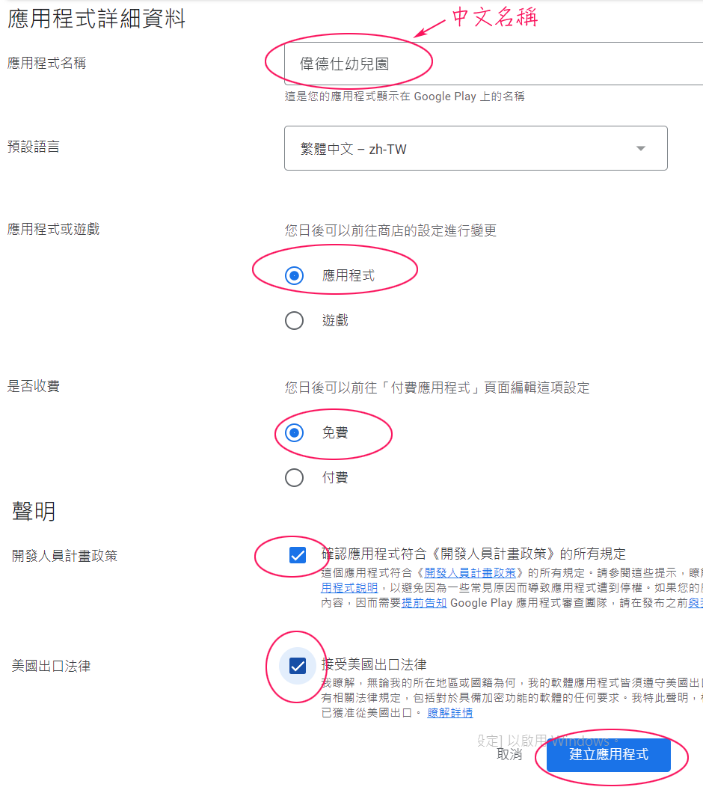Screen dimensions: 703x796
Task: Open the 用程式說明 link
Action: (x=349, y=587)
